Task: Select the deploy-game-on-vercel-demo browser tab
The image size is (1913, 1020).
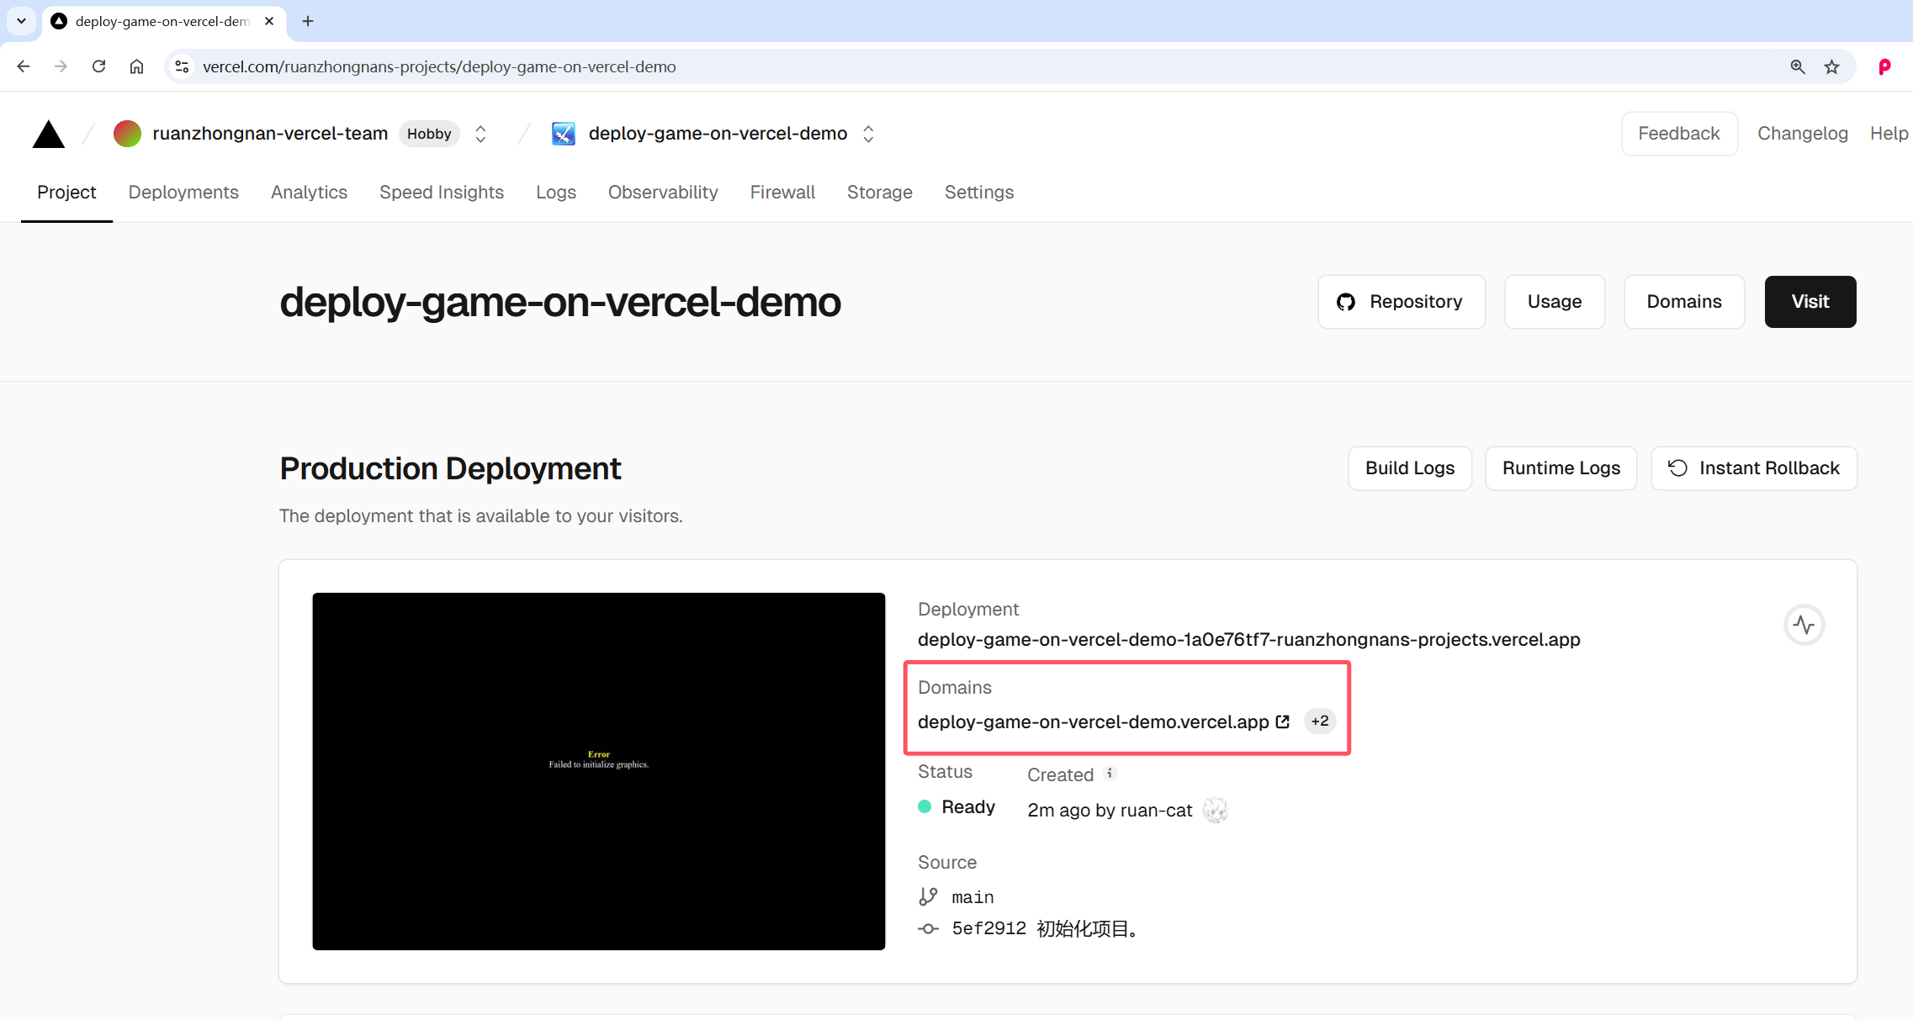Action: pos(164,21)
